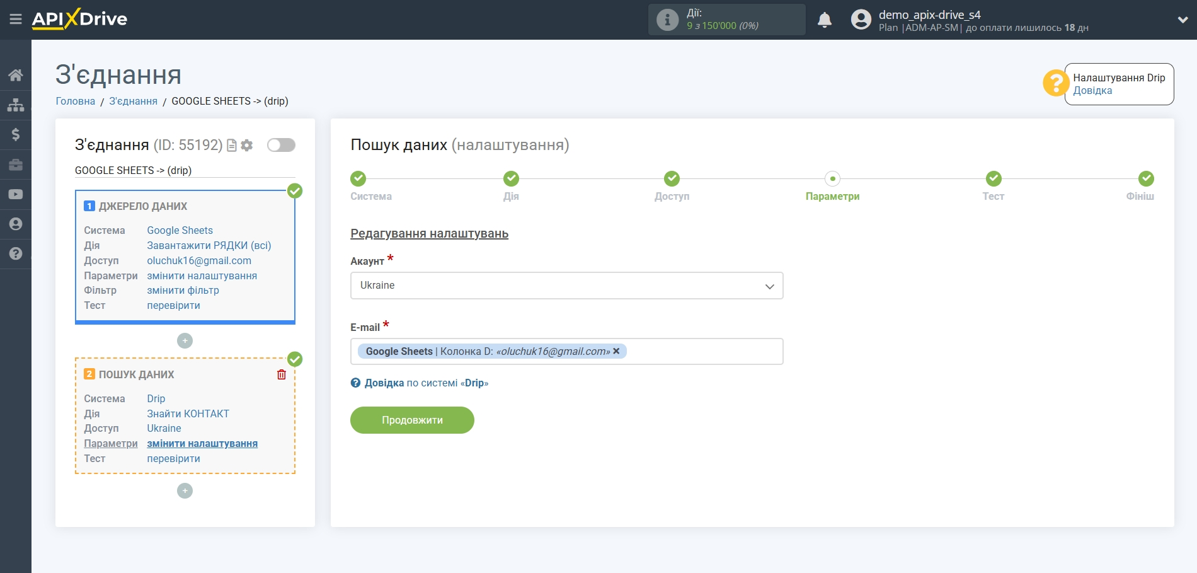Click the oluchuk16@gmail.com access link
1197x573 pixels.
199,260
